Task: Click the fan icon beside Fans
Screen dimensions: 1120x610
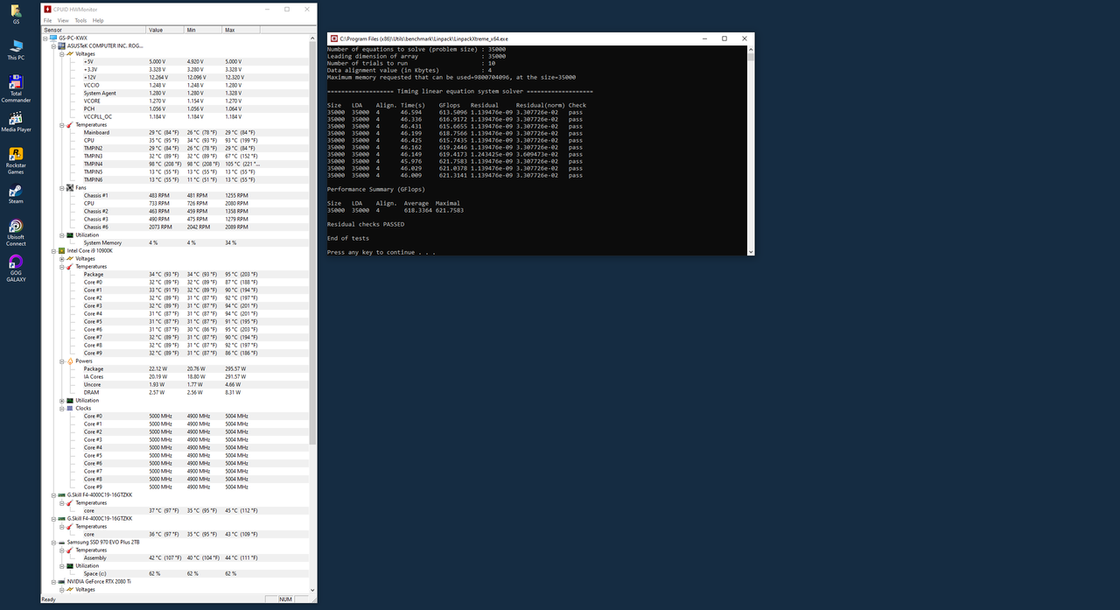Action: (x=69, y=187)
